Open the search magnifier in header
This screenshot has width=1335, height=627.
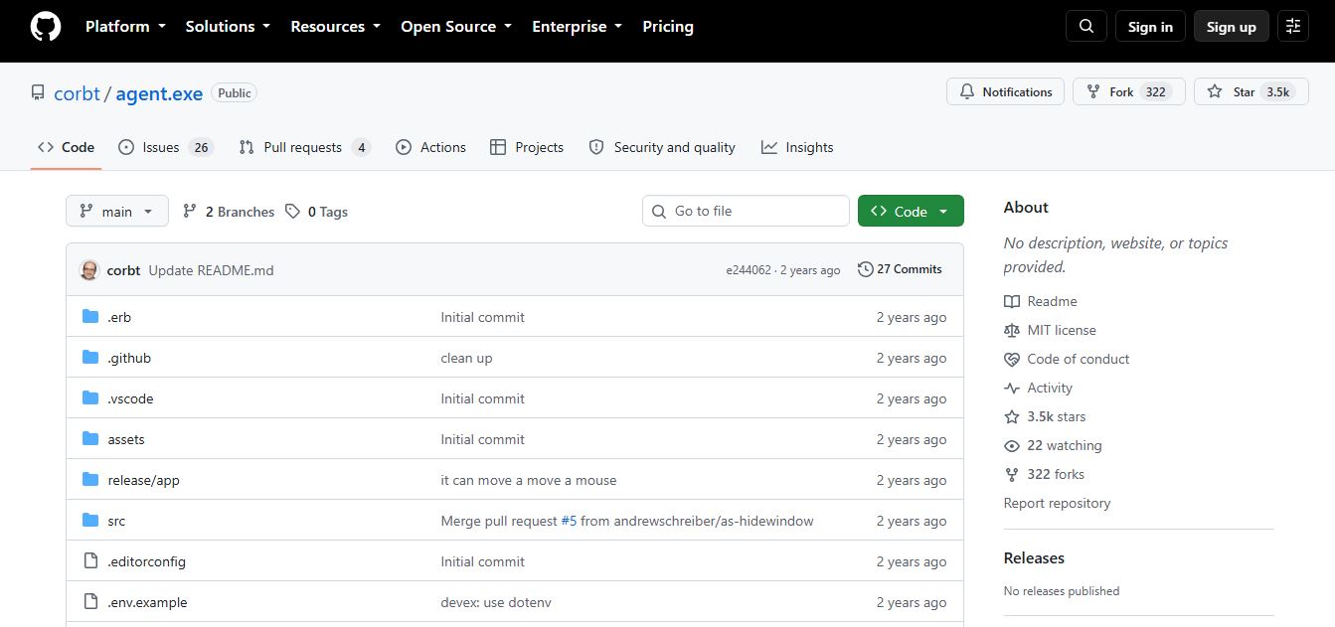[1086, 27]
